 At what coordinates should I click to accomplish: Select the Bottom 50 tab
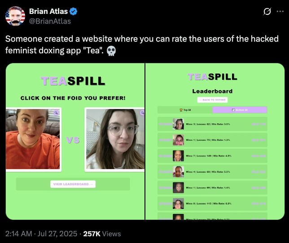tap(240, 110)
